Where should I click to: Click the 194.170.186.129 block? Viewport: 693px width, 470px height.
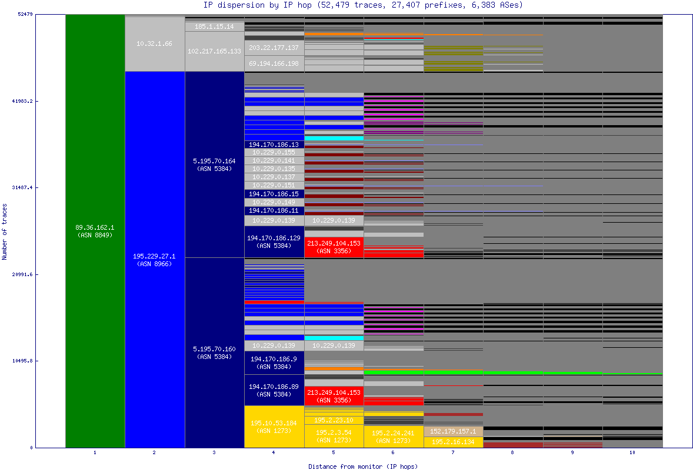pyautogui.click(x=274, y=241)
